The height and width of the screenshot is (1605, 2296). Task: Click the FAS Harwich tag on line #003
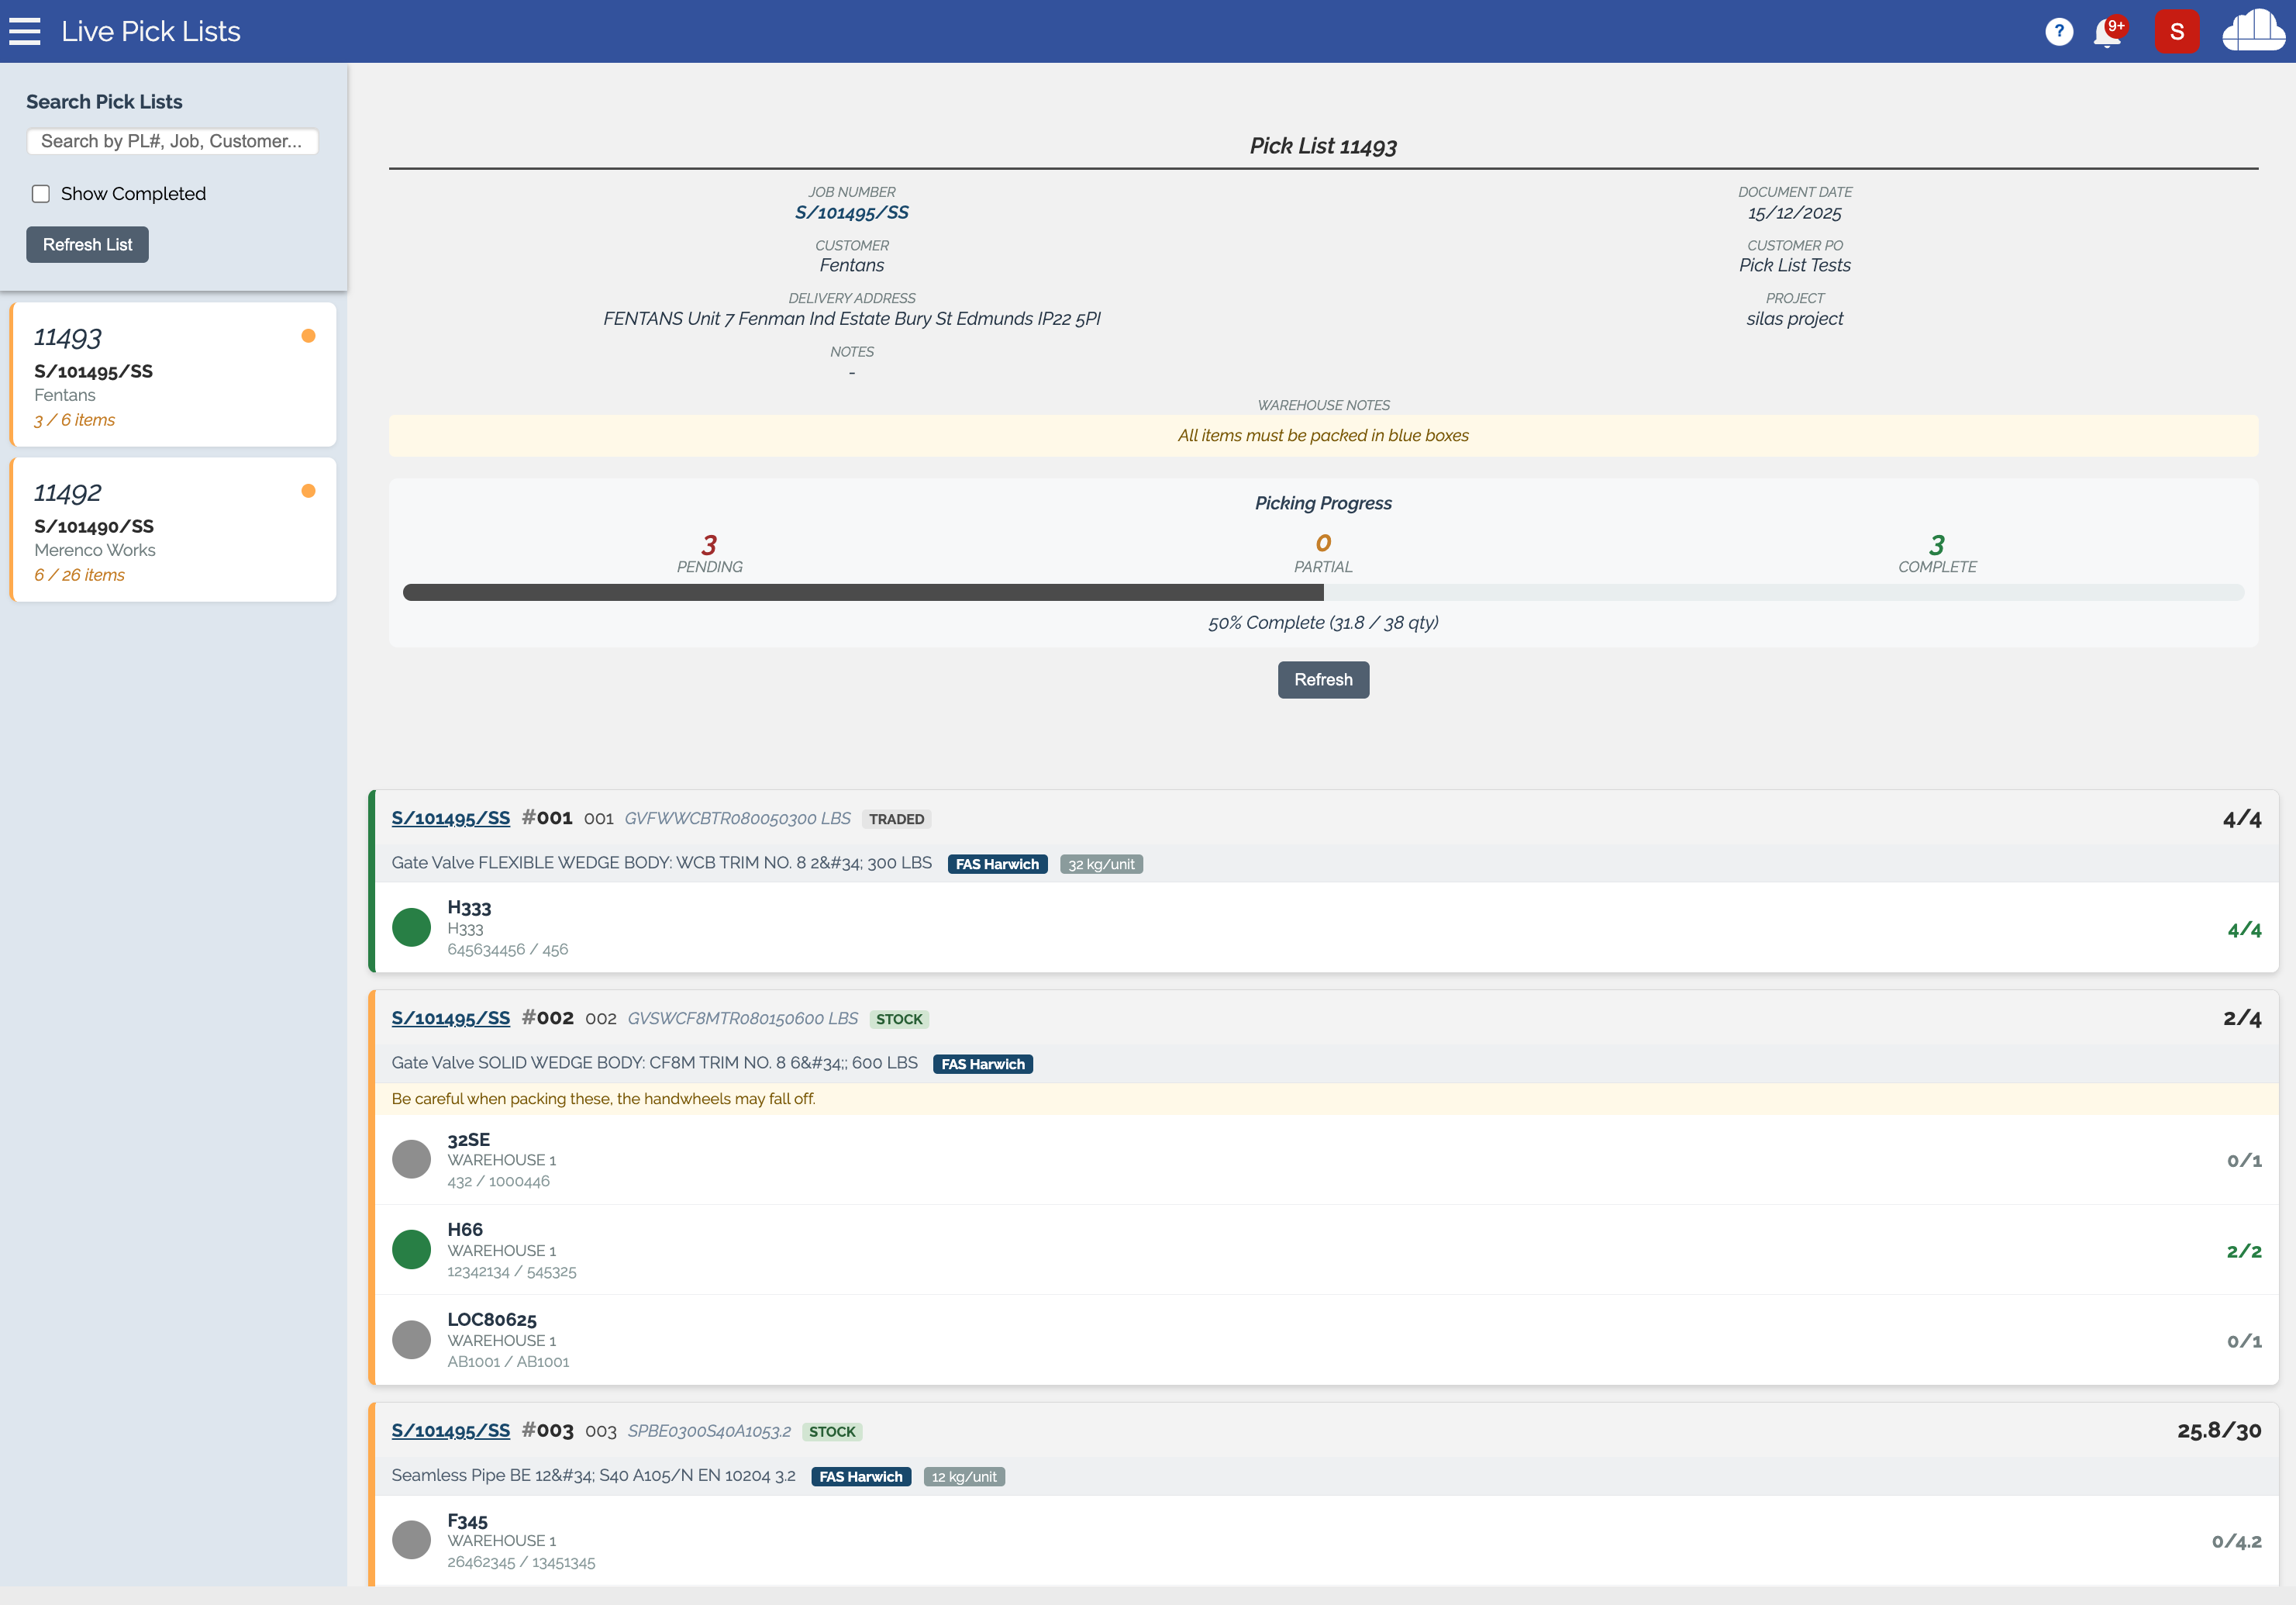[x=860, y=1477]
